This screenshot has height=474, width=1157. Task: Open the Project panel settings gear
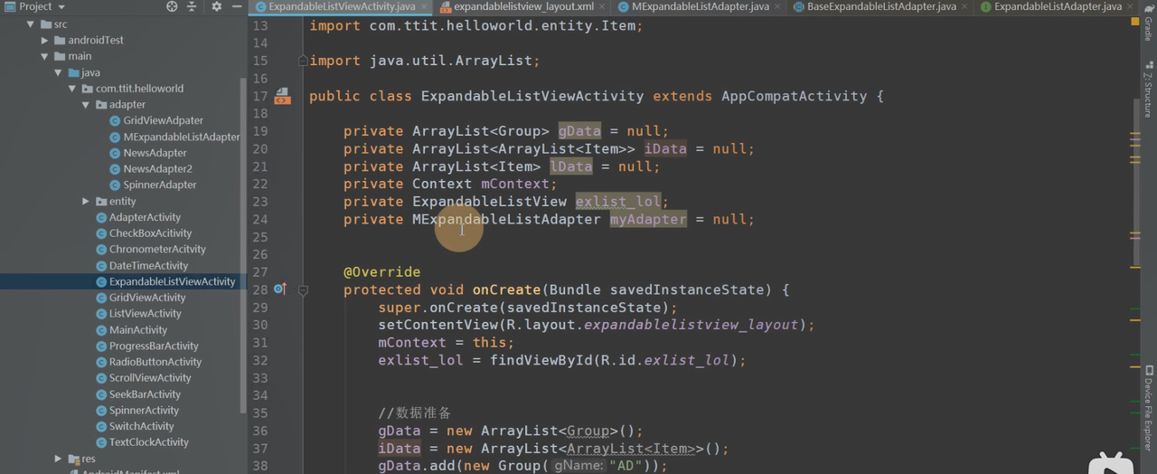(216, 6)
